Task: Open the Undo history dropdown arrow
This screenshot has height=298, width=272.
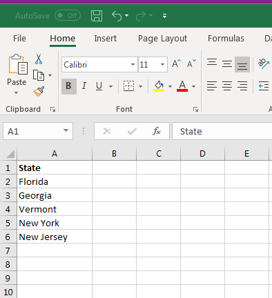Action: [126, 16]
